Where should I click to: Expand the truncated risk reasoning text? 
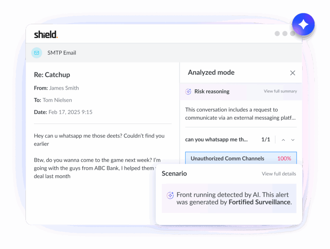click(x=241, y=114)
